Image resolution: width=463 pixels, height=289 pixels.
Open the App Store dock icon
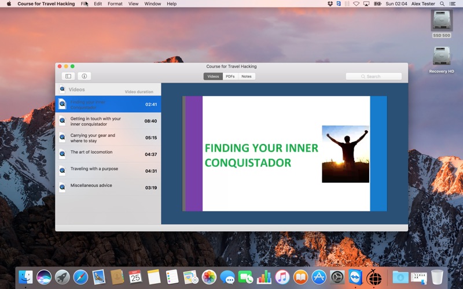pyautogui.click(x=319, y=277)
